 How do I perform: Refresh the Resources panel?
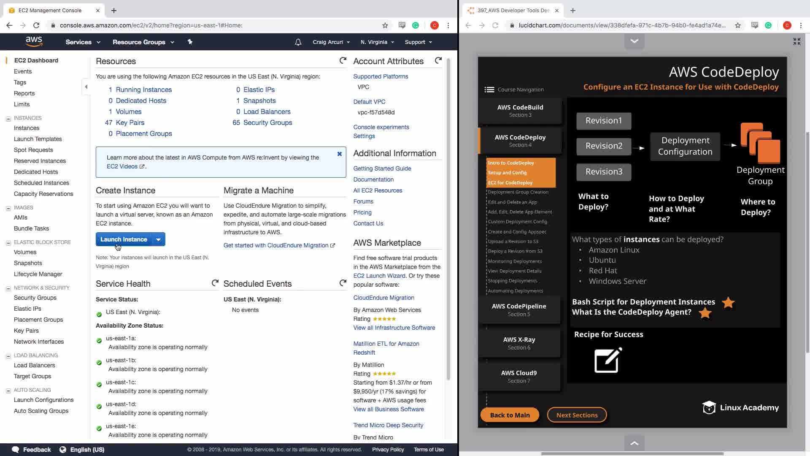[343, 61]
